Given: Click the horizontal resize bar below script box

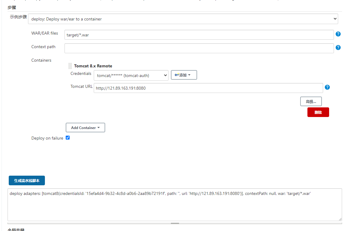Looking at the screenshot, I should pos(175,223).
